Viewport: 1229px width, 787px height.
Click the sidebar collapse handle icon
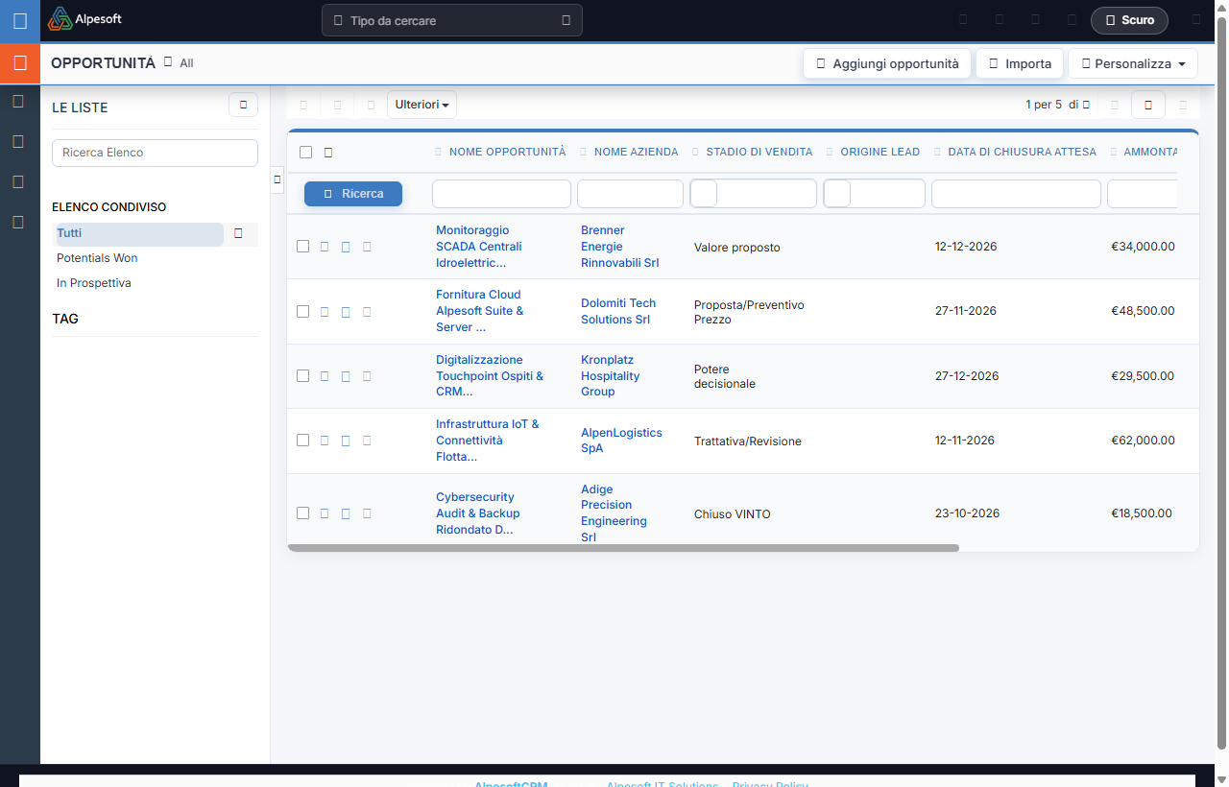(277, 179)
